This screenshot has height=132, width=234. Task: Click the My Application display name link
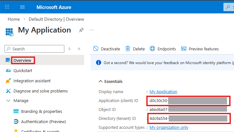pos(163,92)
